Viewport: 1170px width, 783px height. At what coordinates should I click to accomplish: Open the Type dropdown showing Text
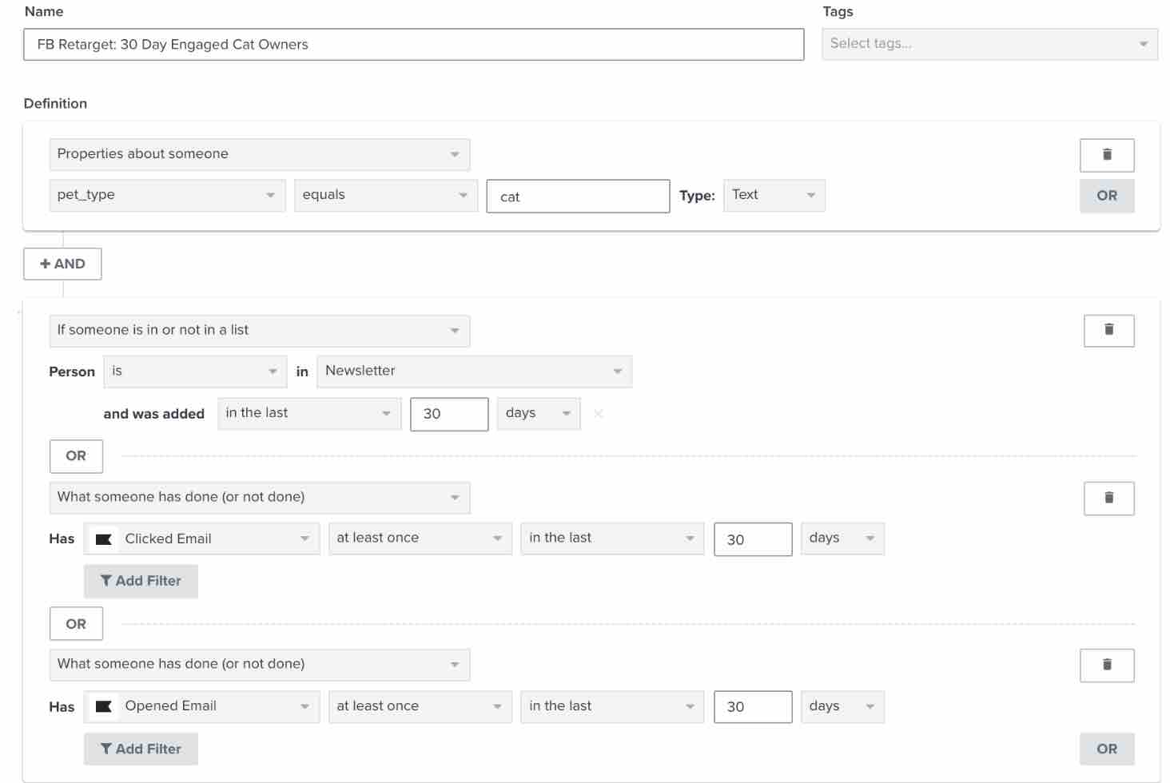tap(773, 195)
